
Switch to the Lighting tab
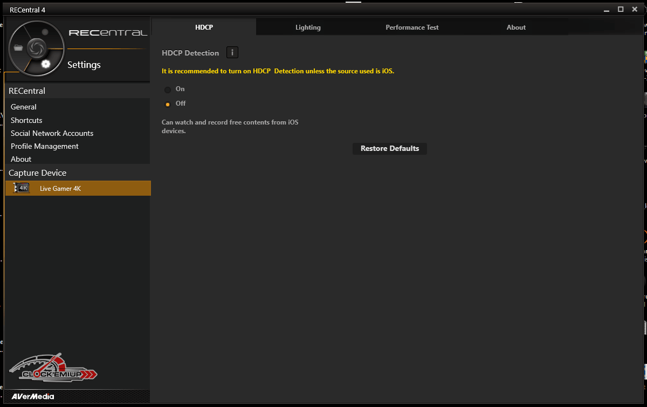click(308, 27)
